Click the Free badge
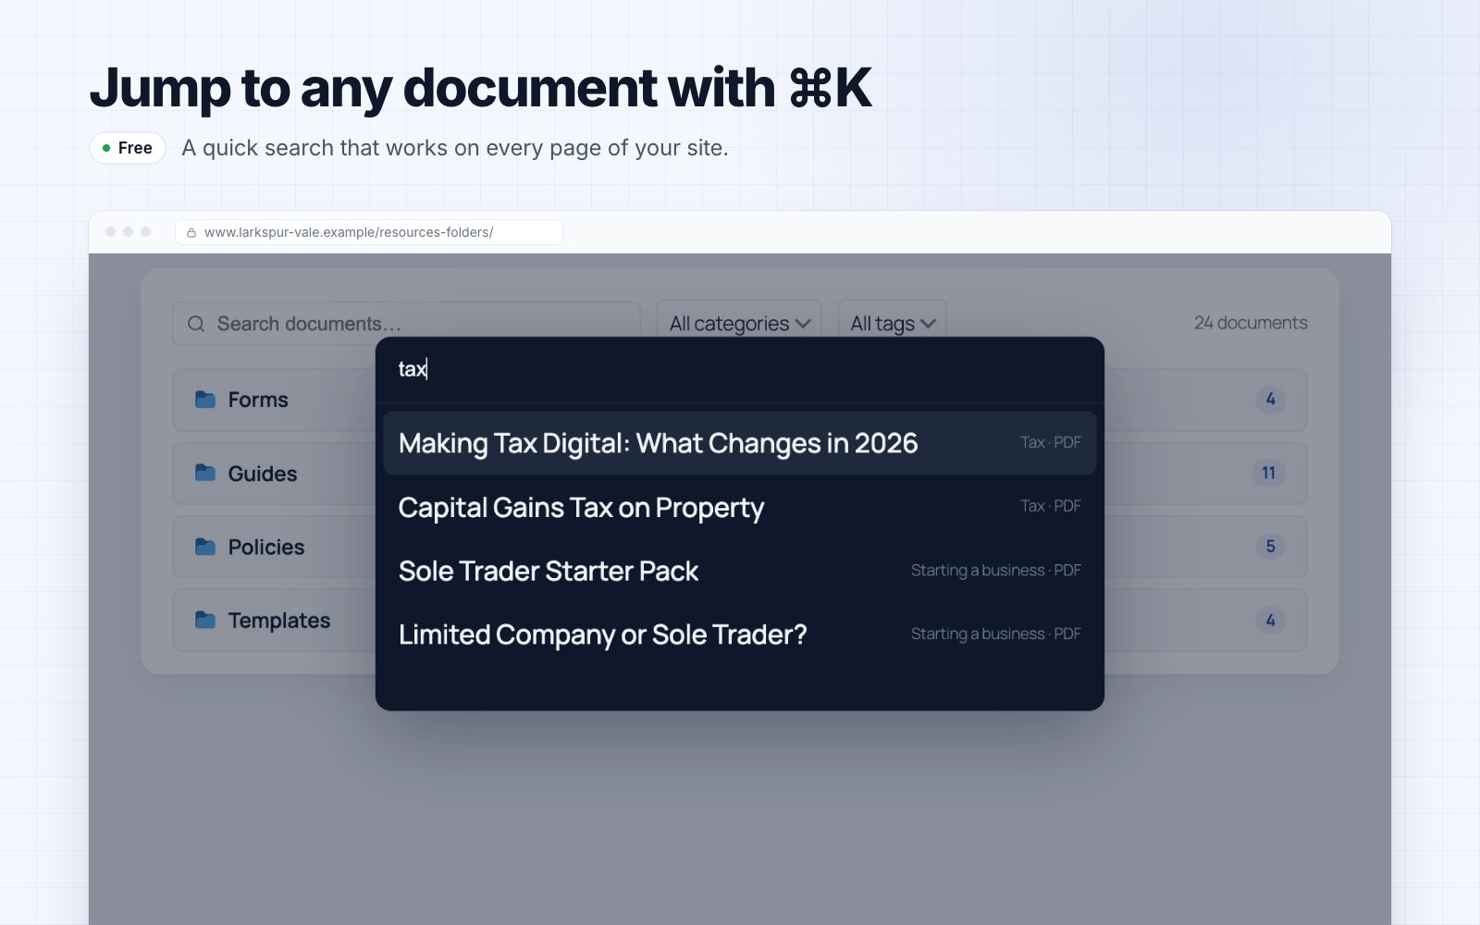The width and height of the screenshot is (1480, 925). click(128, 148)
